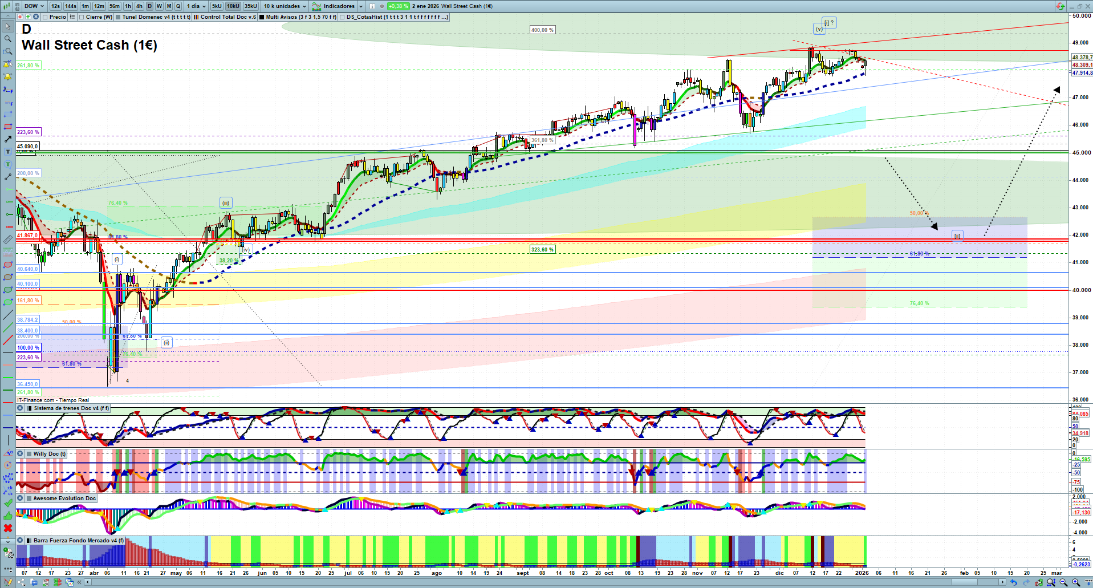Click the chart info 'i' icon
This screenshot has width=1093, height=588.
(372, 6)
